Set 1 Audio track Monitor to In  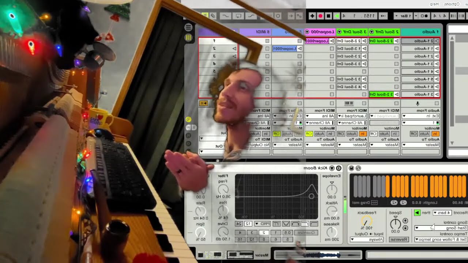[x=435, y=134]
